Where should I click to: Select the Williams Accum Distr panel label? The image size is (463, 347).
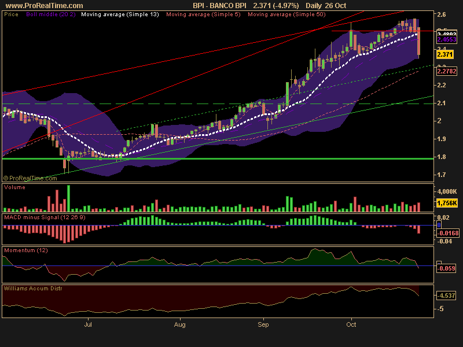(x=33, y=287)
